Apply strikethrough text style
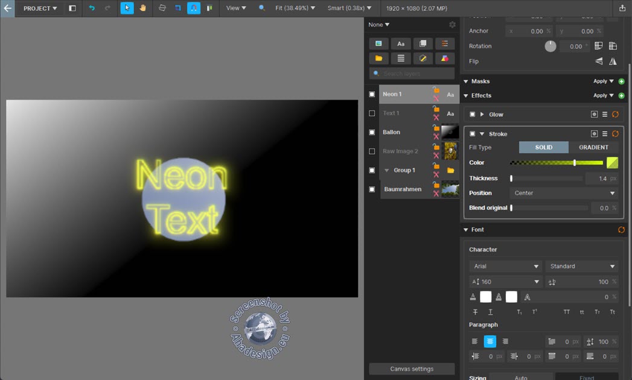The image size is (632, 380). pos(475,312)
